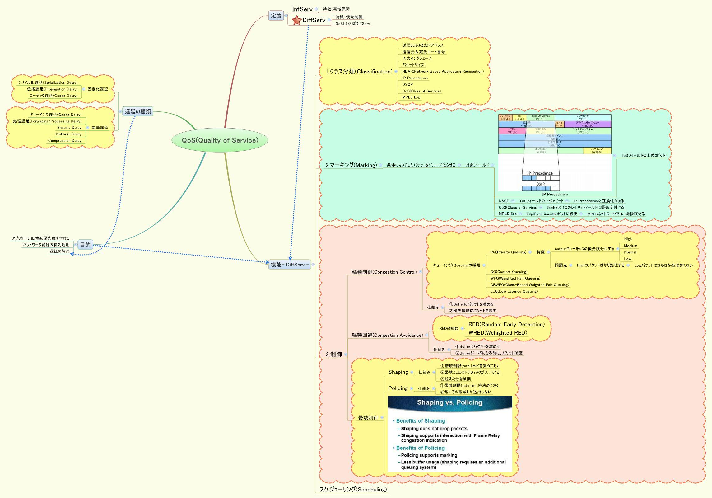
Task: Select the 帯域制御 topic
Action: click(x=368, y=417)
